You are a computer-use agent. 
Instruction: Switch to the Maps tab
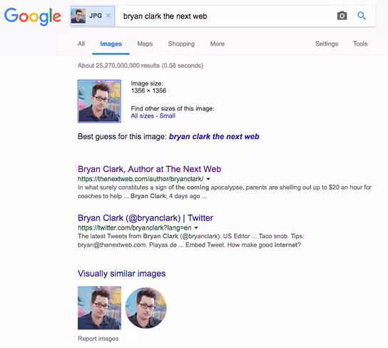145,43
